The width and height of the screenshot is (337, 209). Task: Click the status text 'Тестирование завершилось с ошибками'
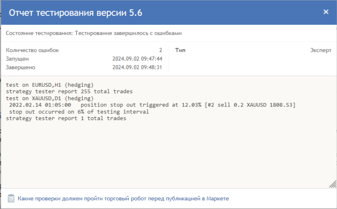click(128, 33)
